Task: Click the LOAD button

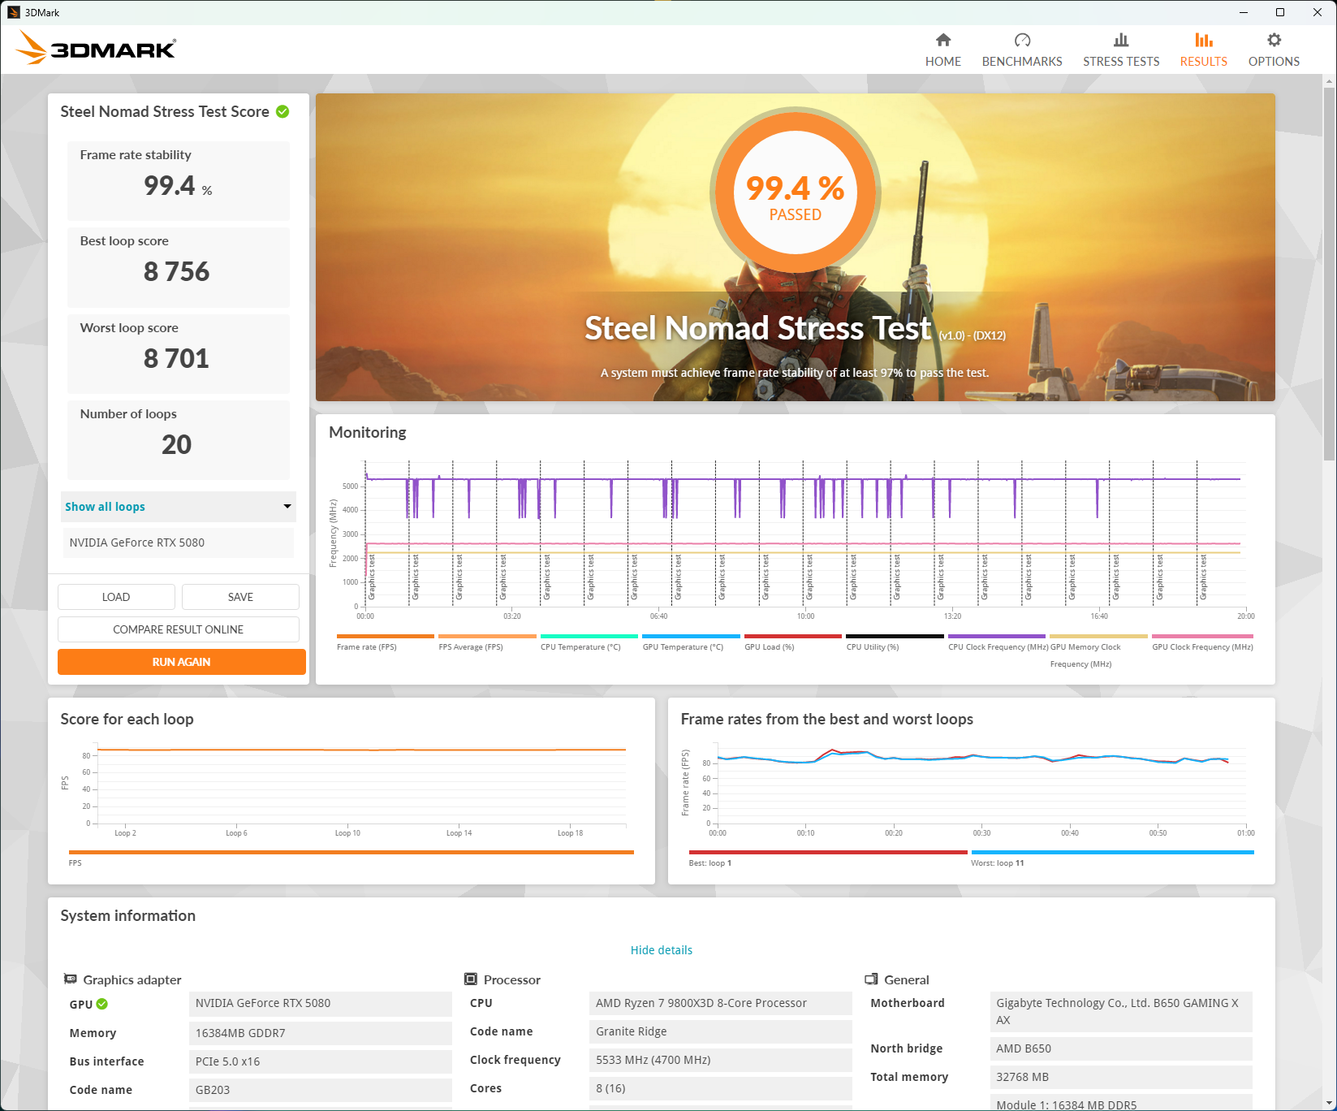Action: [x=116, y=597]
